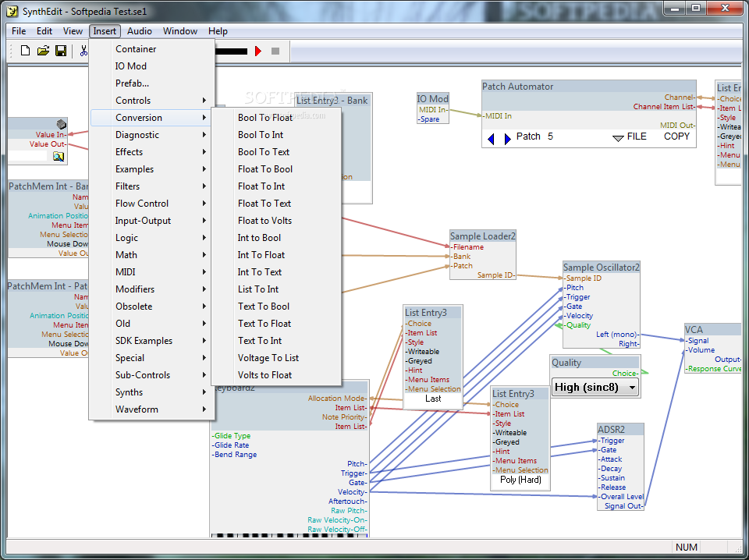
Task: Expand the Logic submenu
Action: coord(152,238)
